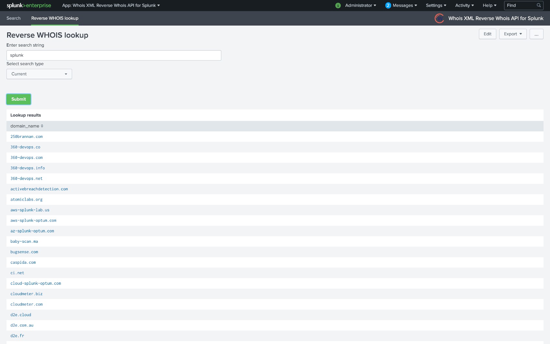
Task: Click the green Submit button
Action: click(x=18, y=99)
